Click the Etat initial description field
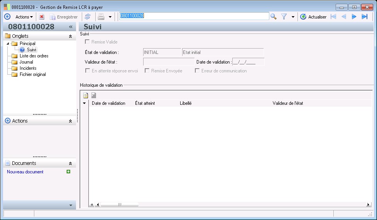This screenshot has width=377, height=220. pos(223,52)
